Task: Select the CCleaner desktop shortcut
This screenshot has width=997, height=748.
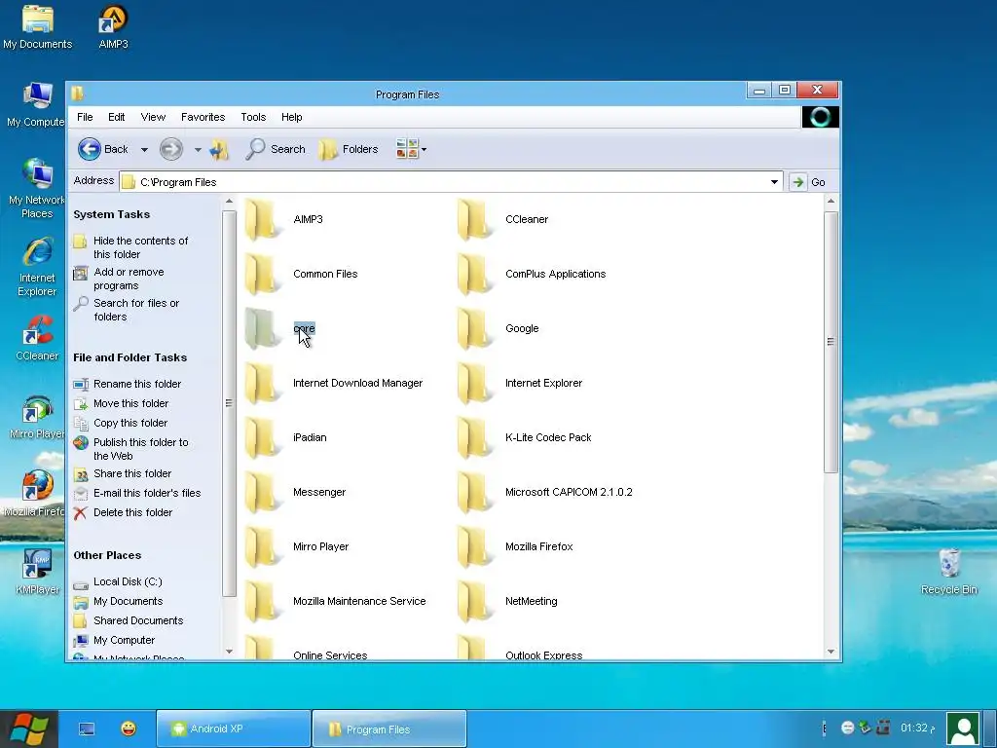Action: point(37,338)
